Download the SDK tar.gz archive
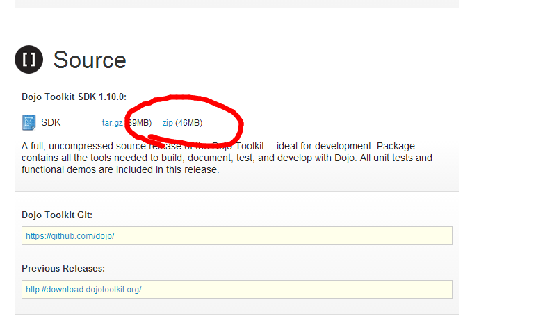Viewport: 545px width, 325px height. pyautogui.click(x=113, y=123)
